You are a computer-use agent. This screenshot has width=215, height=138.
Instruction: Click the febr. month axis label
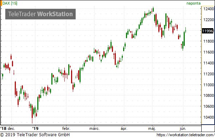(66, 128)
